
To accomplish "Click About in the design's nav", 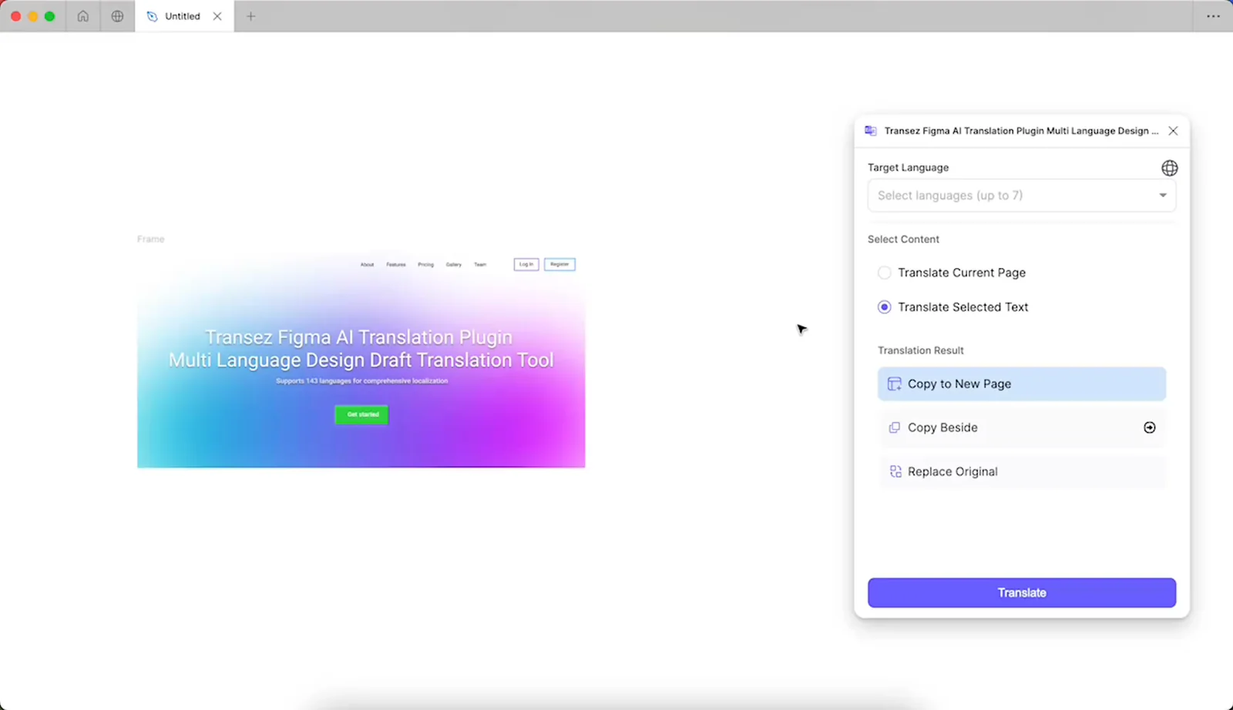I will click(x=368, y=265).
